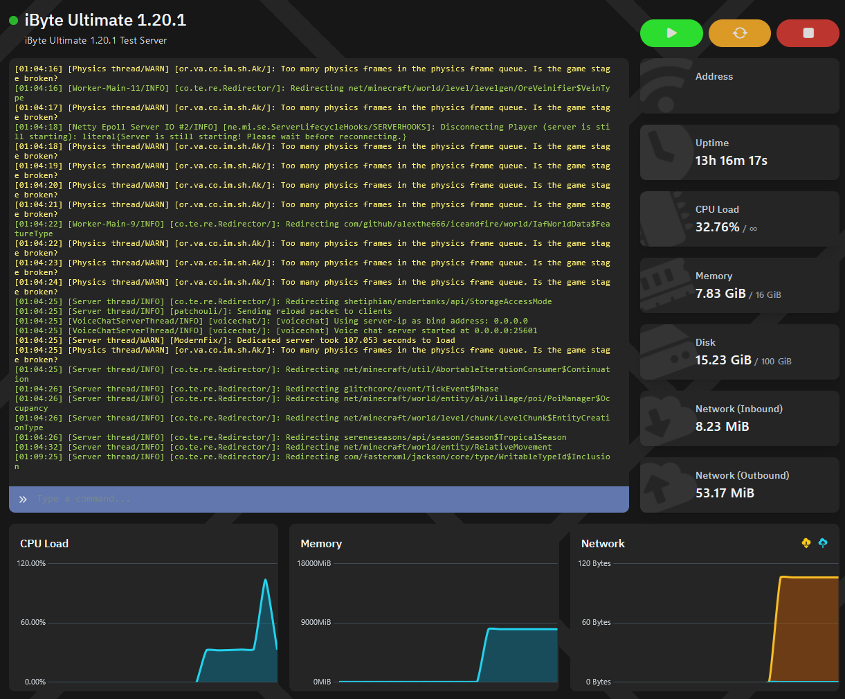Click the 120 Bytes network axis label

click(594, 564)
